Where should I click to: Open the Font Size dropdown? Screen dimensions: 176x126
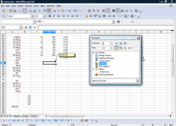click(x=45, y=16)
